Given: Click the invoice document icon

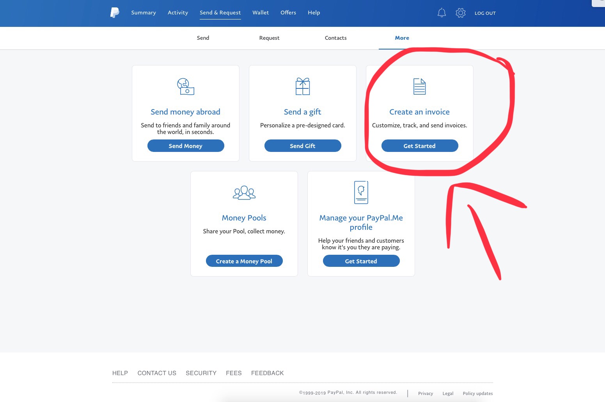Looking at the screenshot, I should [420, 86].
